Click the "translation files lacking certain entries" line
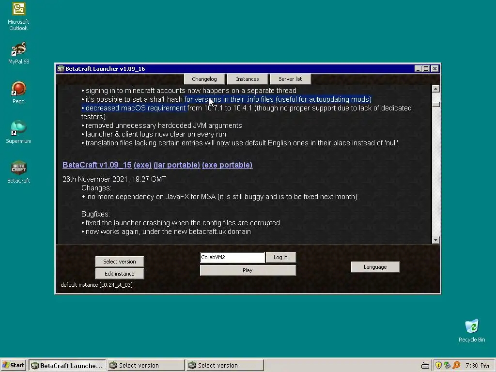Screen dimensions: 496x372 point(240,143)
